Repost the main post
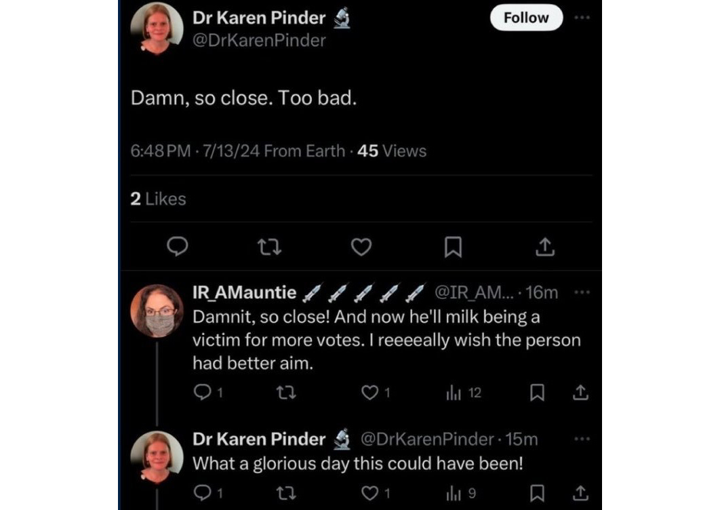The height and width of the screenshot is (510, 720). pos(270,248)
